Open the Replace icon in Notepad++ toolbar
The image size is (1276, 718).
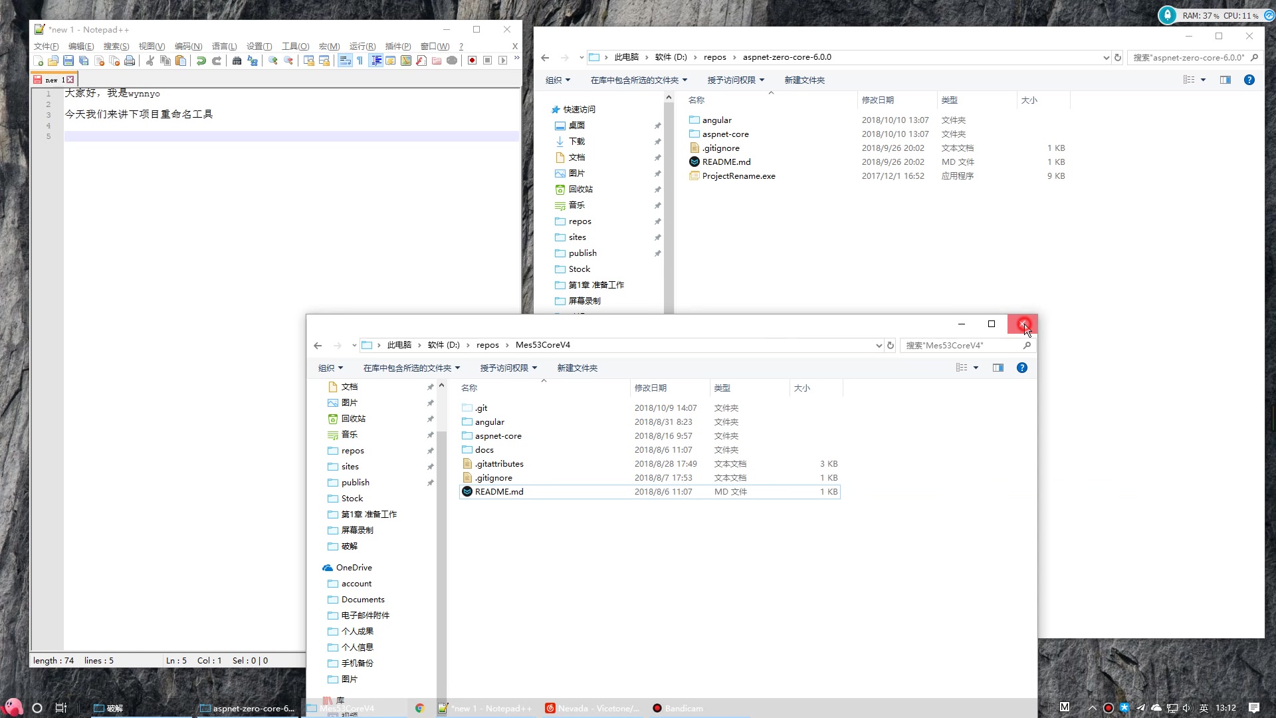click(x=252, y=60)
